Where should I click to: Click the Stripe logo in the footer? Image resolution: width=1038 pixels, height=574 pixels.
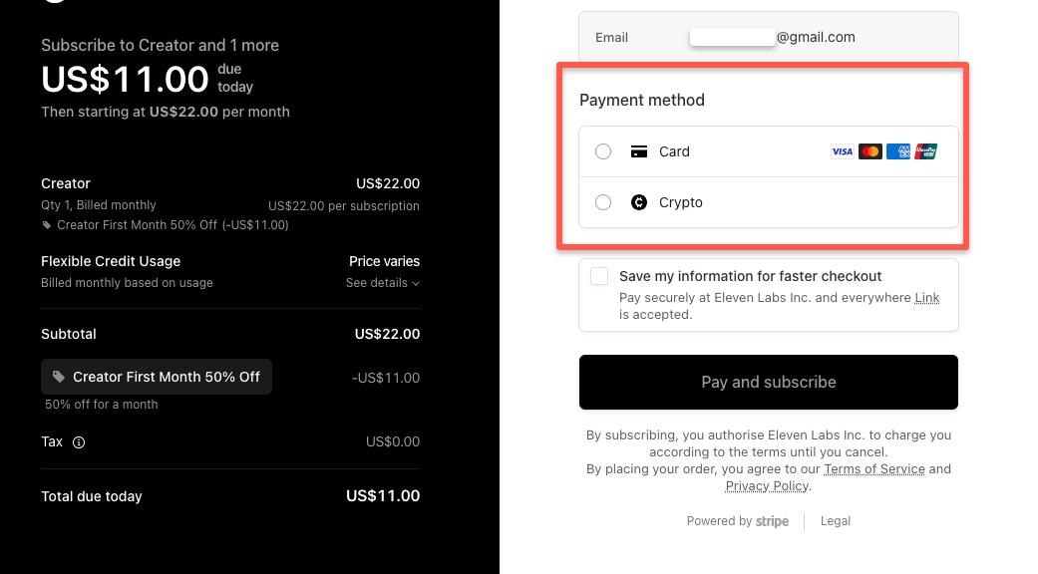(773, 520)
